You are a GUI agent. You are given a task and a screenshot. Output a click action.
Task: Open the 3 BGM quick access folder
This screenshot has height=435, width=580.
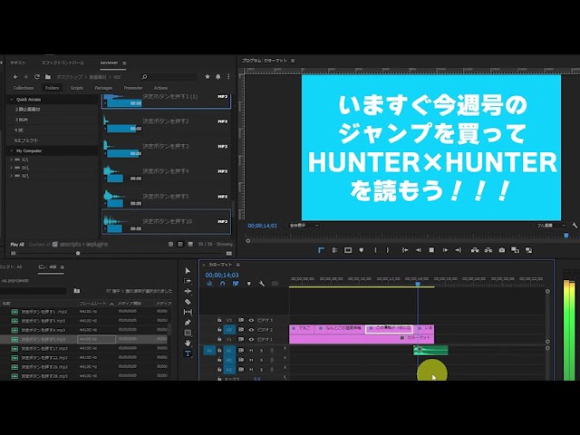pos(21,120)
